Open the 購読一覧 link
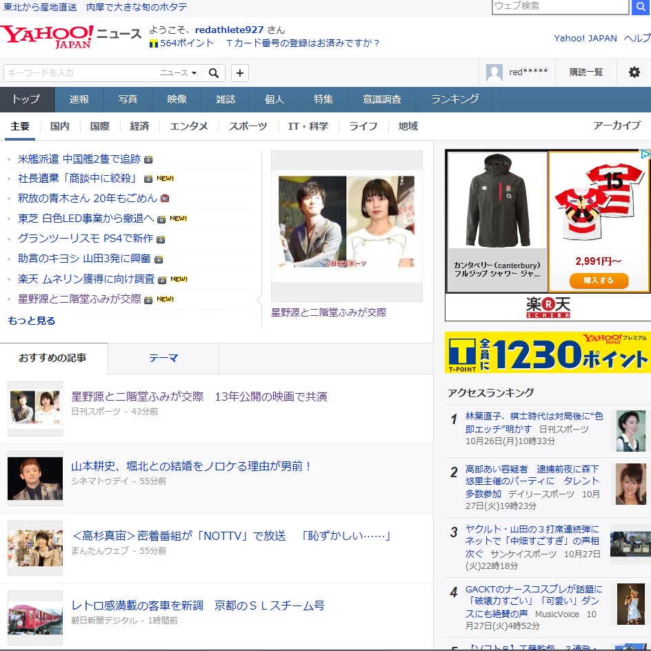Screen dimensions: 651x651 [x=585, y=72]
